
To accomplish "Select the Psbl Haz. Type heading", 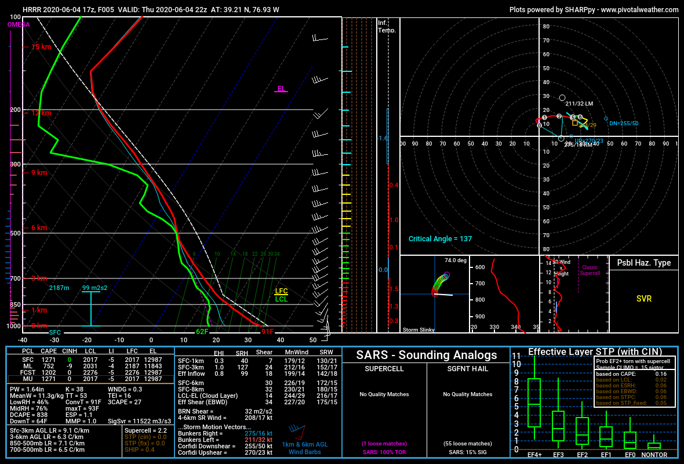I will tap(644, 263).
